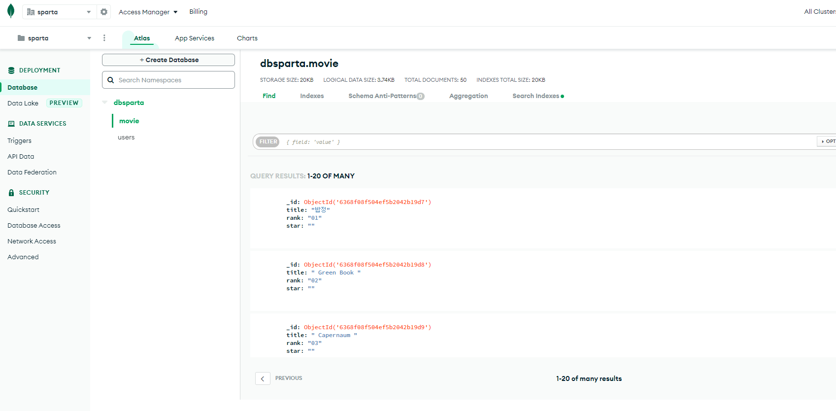
Task: Select the dbsparta database
Action: (129, 103)
